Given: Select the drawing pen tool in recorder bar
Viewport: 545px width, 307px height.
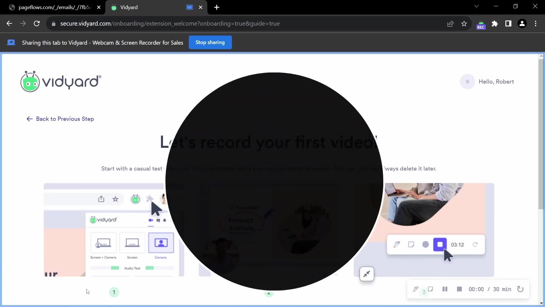Looking at the screenshot, I should point(416,289).
